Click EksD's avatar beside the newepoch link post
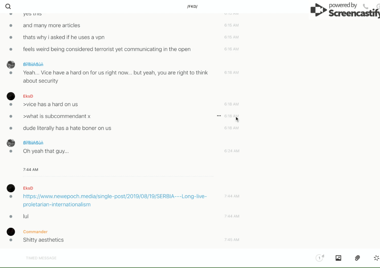Image resolution: width=380 pixels, height=268 pixels. coord(11,188)
